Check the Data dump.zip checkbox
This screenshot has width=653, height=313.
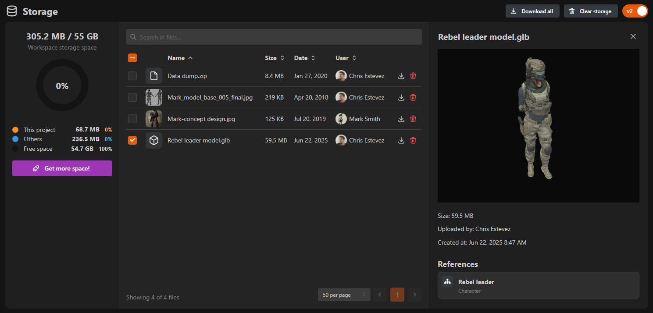[132, 76]
